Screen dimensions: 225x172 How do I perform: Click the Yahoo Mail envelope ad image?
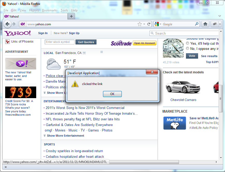(x=21, y=64)
